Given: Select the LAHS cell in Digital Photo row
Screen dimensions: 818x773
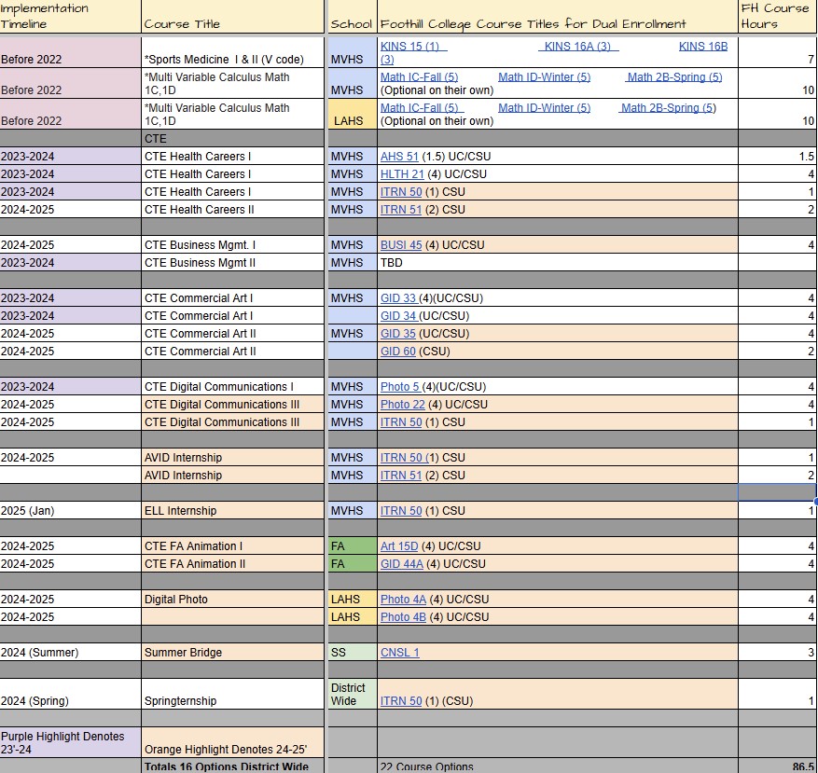Looking at the screenshot, I should click(353, 600).
